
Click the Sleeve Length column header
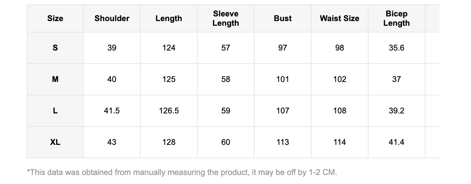(226, 18)
